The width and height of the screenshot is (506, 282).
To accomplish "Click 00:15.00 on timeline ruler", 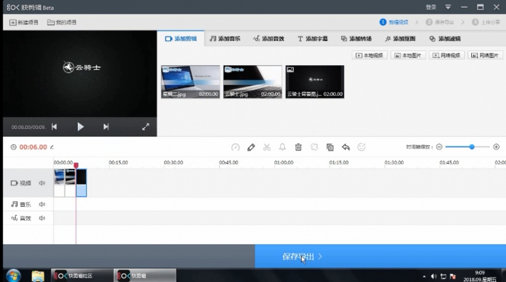I will click(118, 162).
